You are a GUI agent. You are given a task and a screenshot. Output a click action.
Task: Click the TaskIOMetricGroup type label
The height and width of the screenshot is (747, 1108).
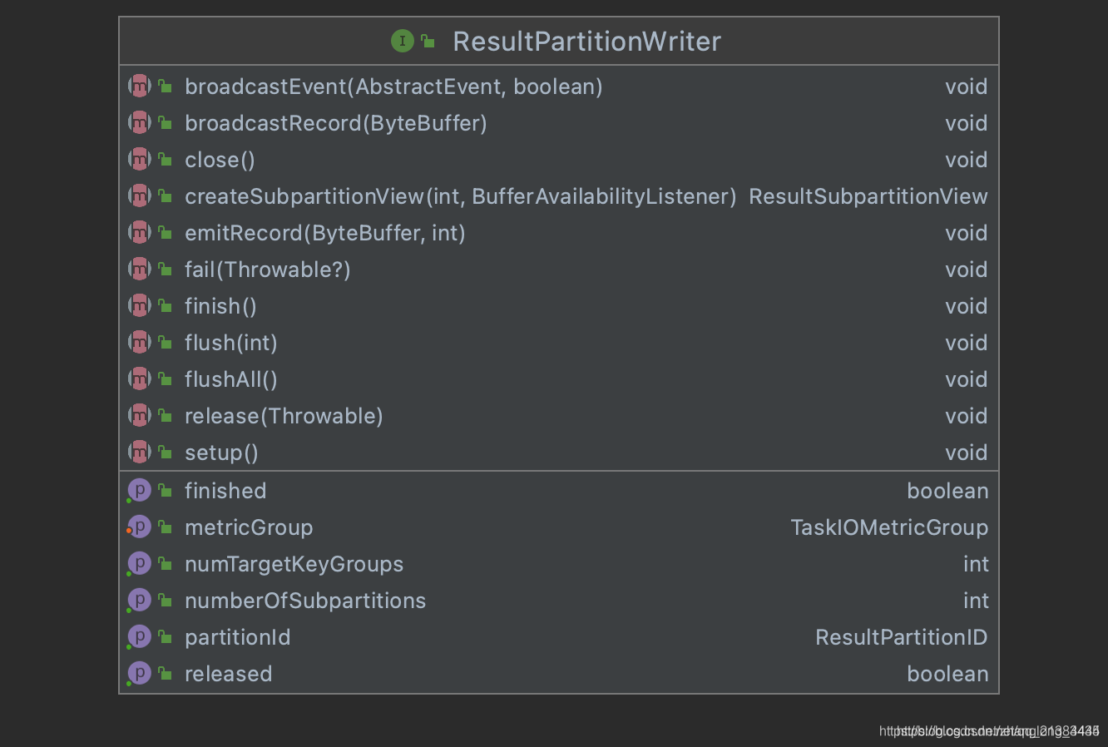click(889, 527)
